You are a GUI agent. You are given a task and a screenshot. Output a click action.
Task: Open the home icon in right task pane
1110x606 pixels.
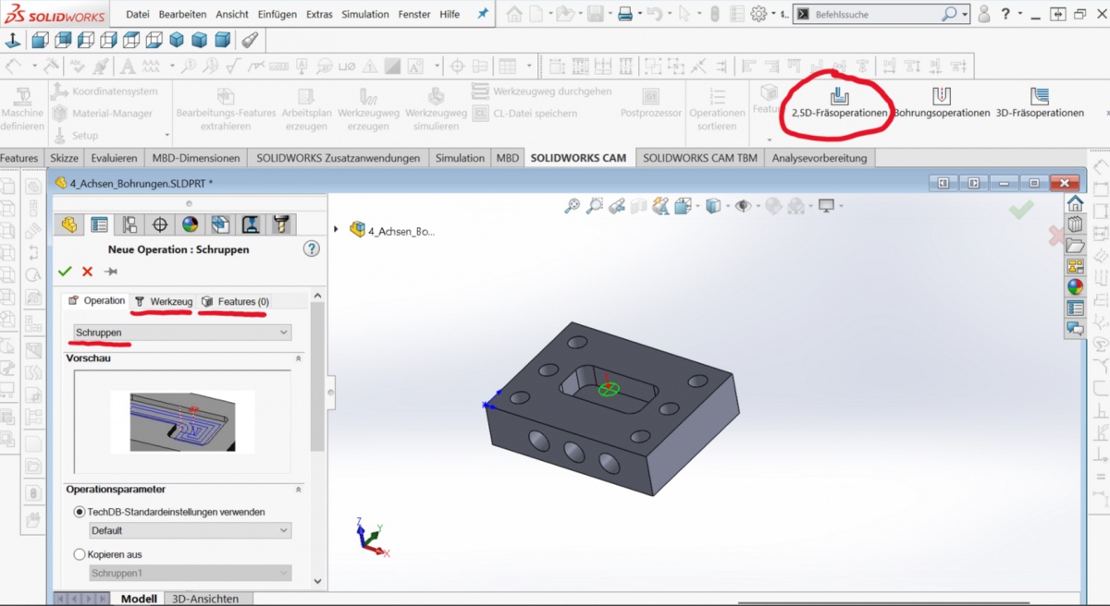(1075, 204)
